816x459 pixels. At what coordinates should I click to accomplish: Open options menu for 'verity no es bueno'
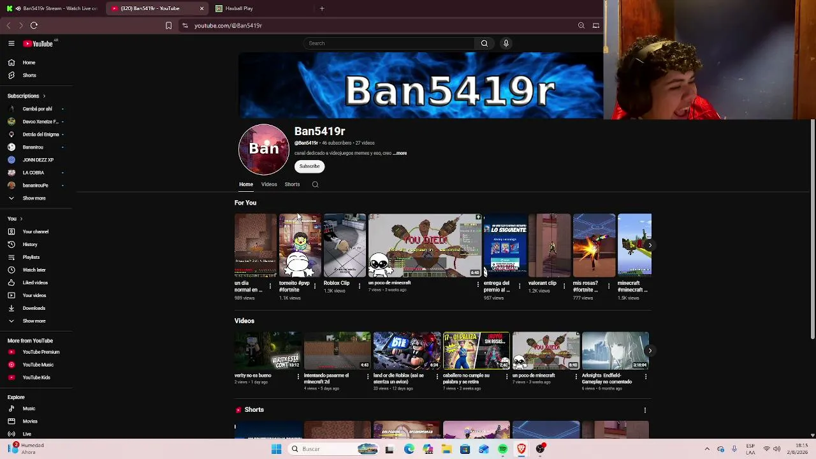(x=298, y=377)
